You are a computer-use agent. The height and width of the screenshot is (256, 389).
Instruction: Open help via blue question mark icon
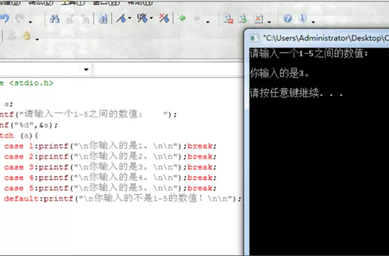pos(287,18)
